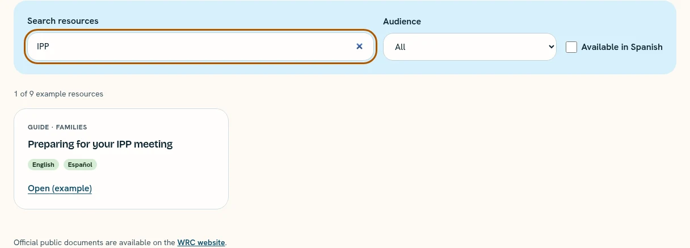Screen dimensions: 690x248
Task: Open the Preparing for your IPP meeting example
Action: pos(60,188)
